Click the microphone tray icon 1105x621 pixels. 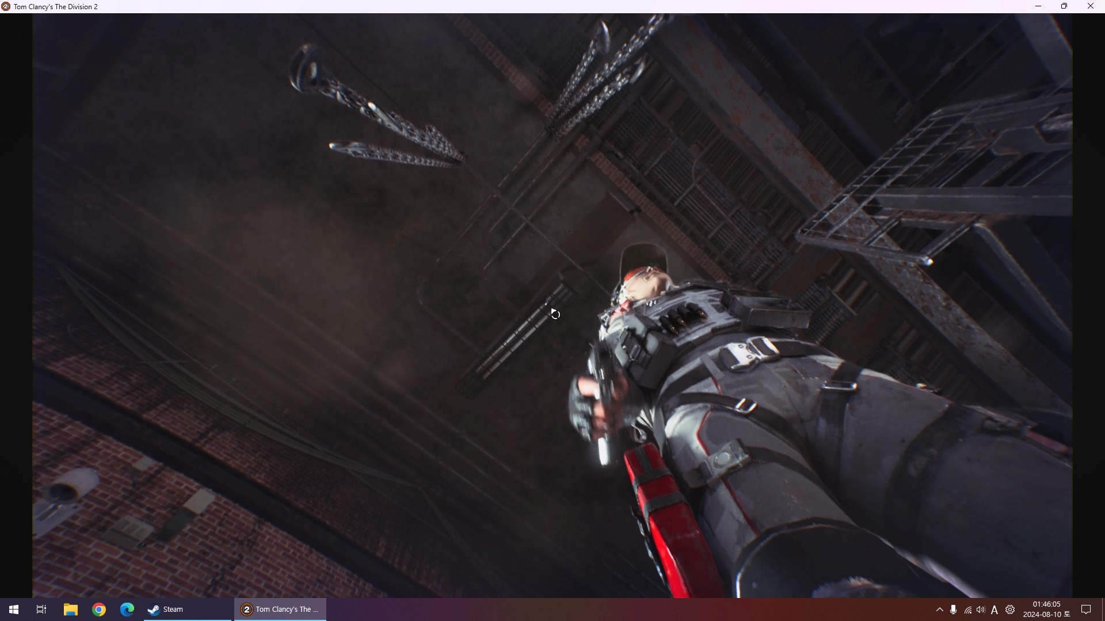(954, 609)
